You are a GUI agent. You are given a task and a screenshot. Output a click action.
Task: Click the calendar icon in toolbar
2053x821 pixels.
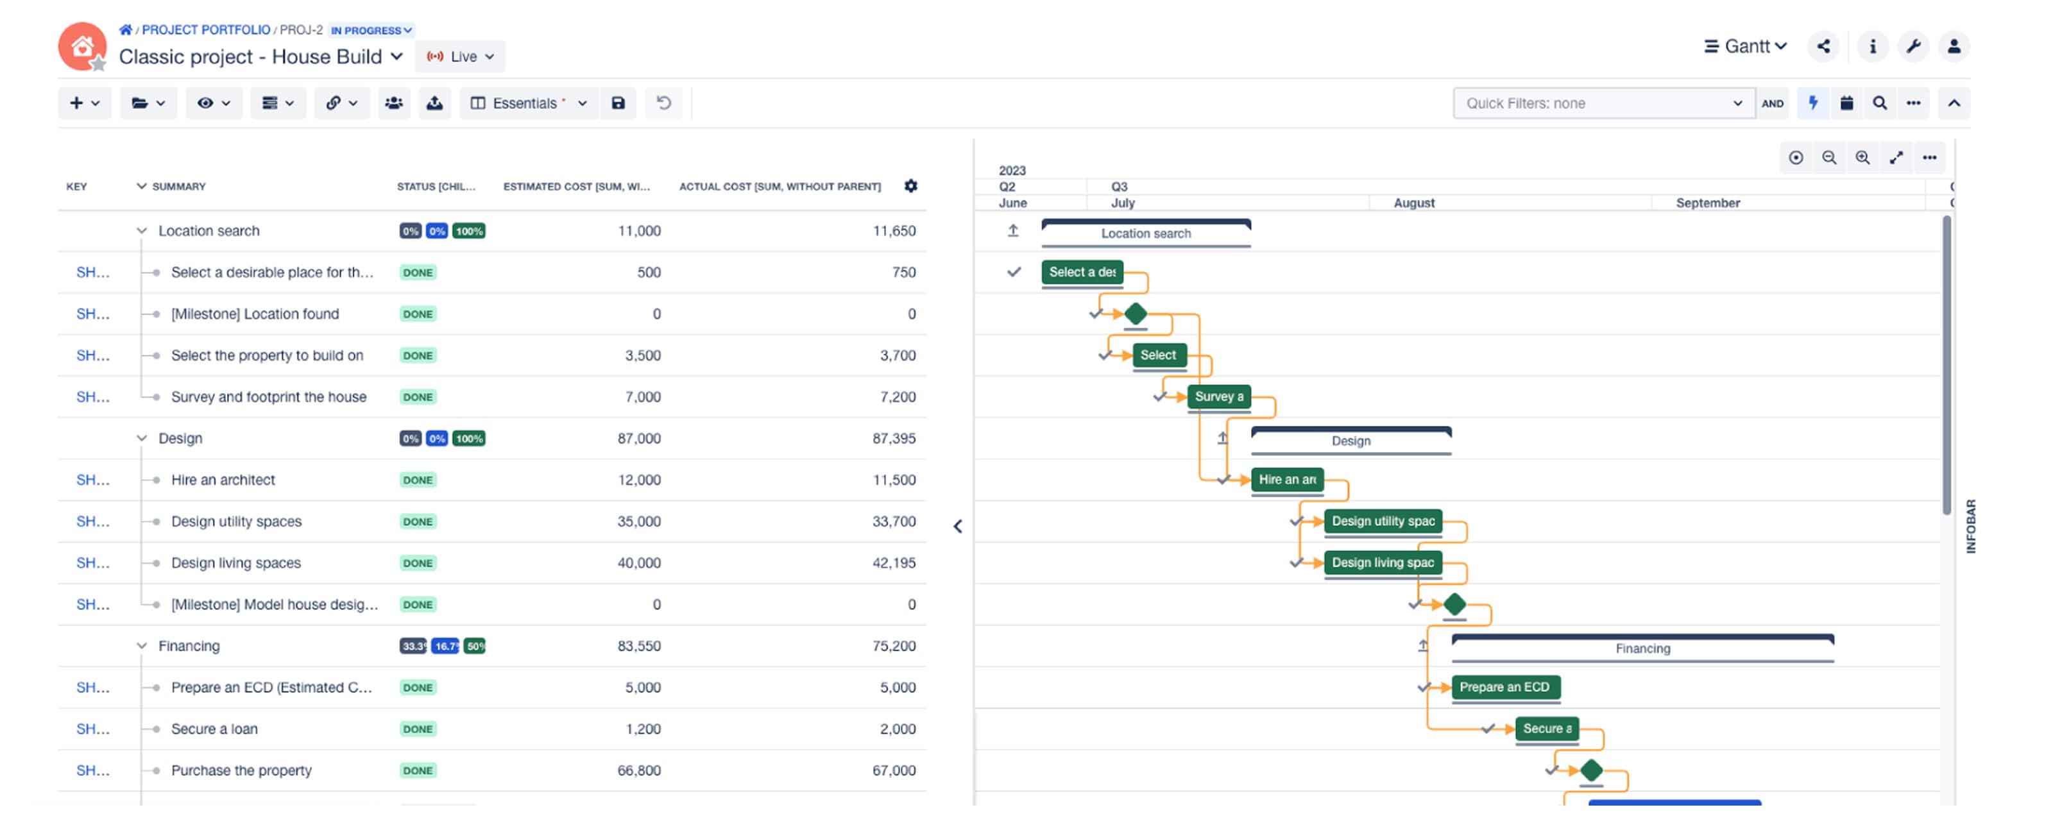point(1846,103)
